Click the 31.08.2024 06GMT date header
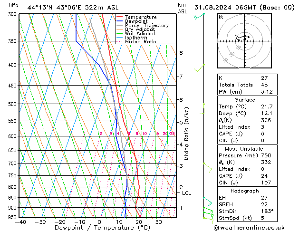Viewport: 299px width, 231px height. click(x=243, y=8)
